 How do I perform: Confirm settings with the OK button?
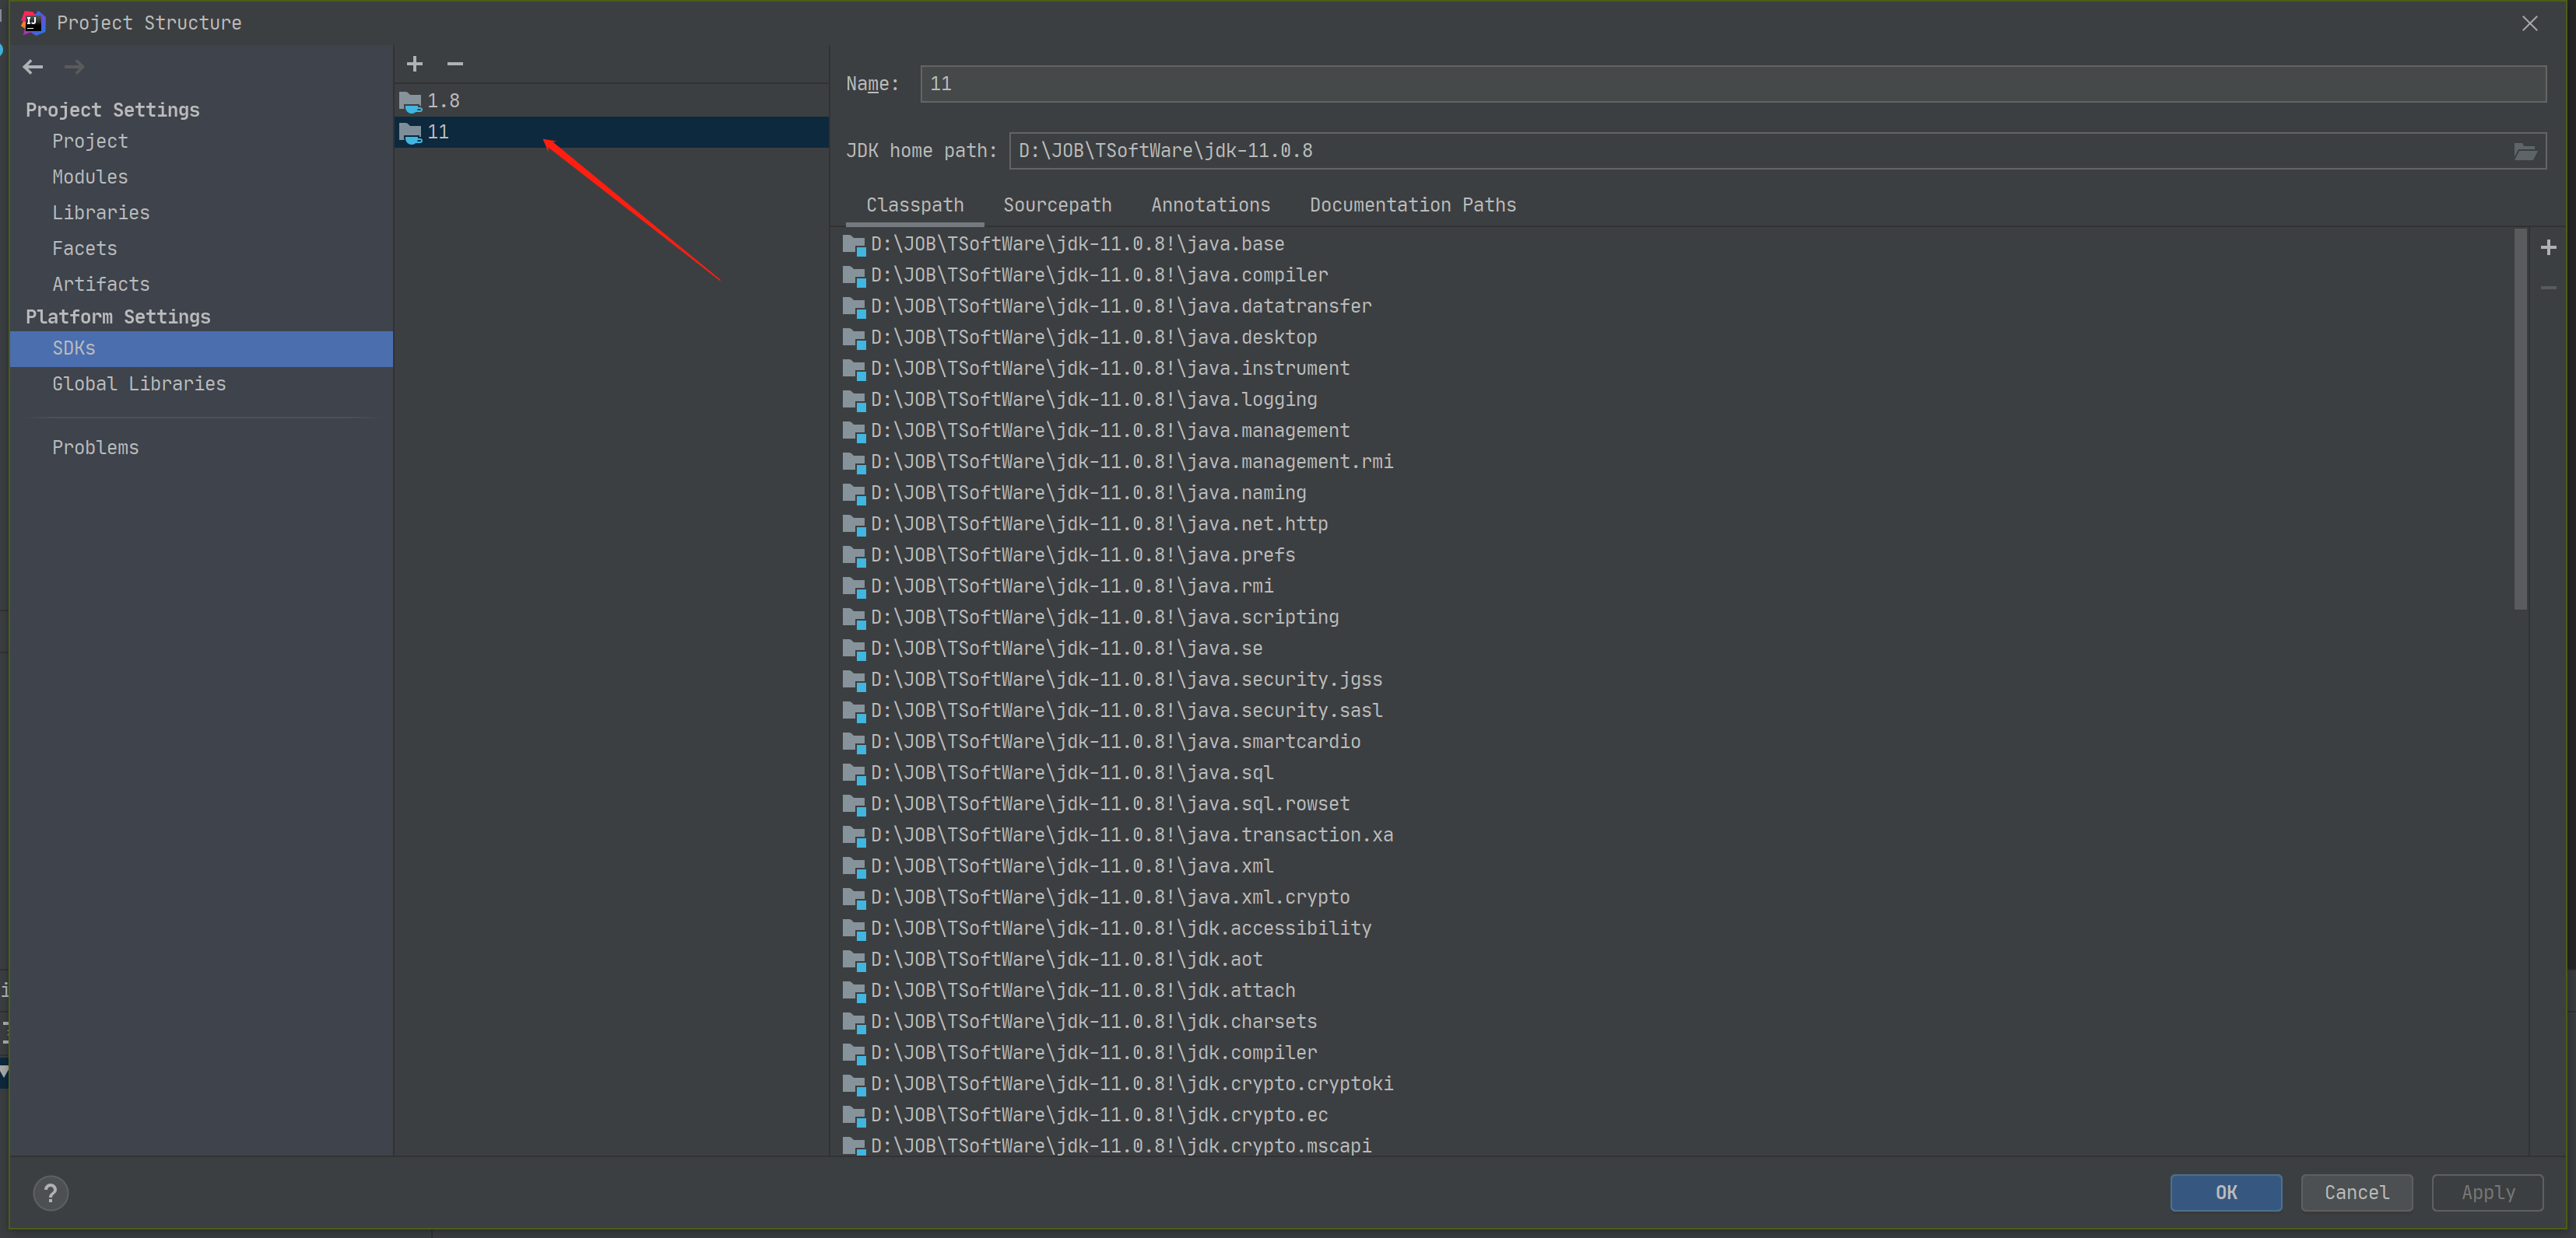(2226, 1192)
